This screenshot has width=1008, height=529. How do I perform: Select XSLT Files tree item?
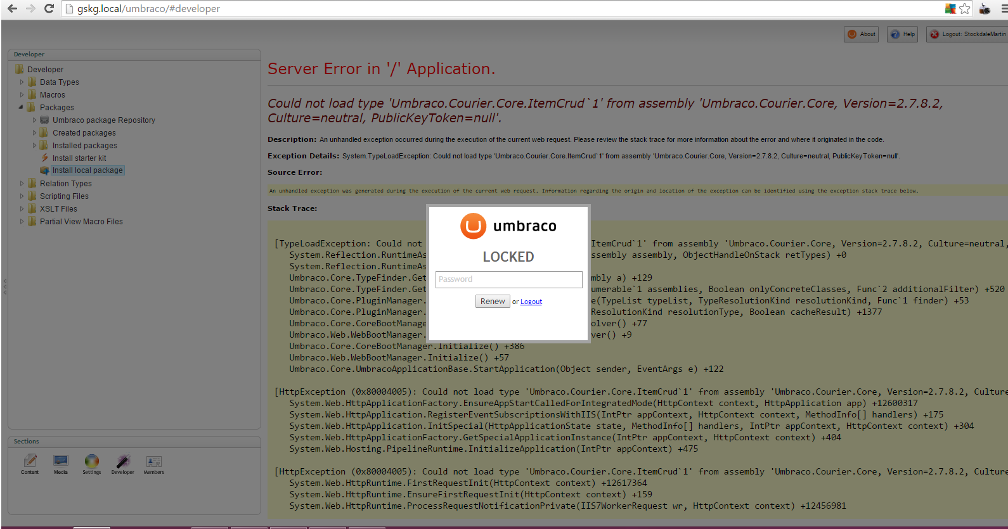(58, 209)
